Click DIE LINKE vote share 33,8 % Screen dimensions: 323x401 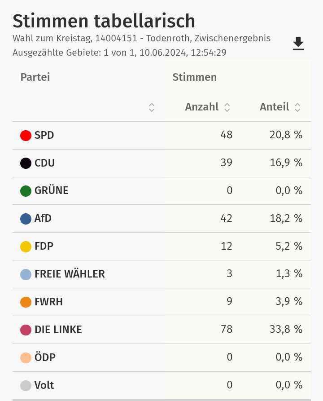tap(286, 330)
